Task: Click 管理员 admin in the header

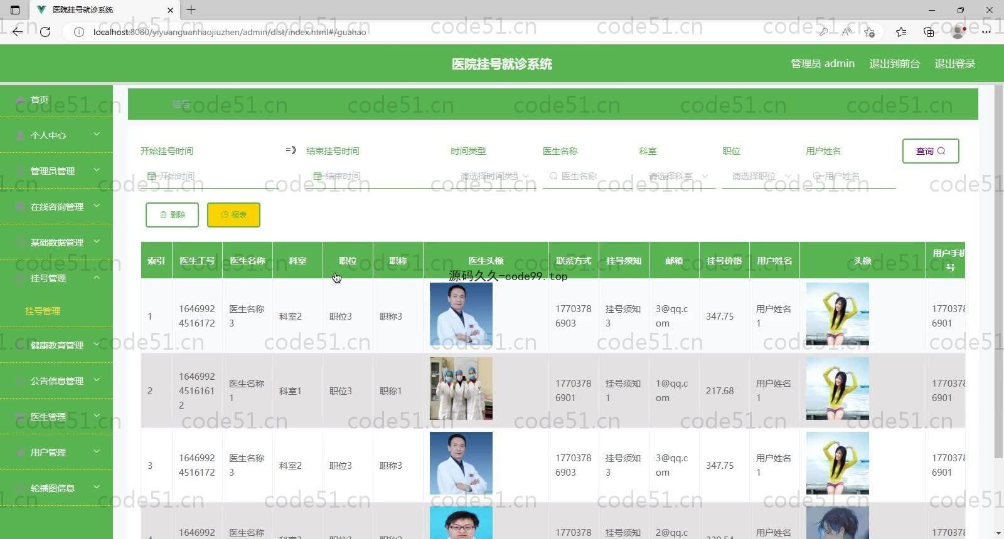Action: pyautogui.click(x=823, y=63)
